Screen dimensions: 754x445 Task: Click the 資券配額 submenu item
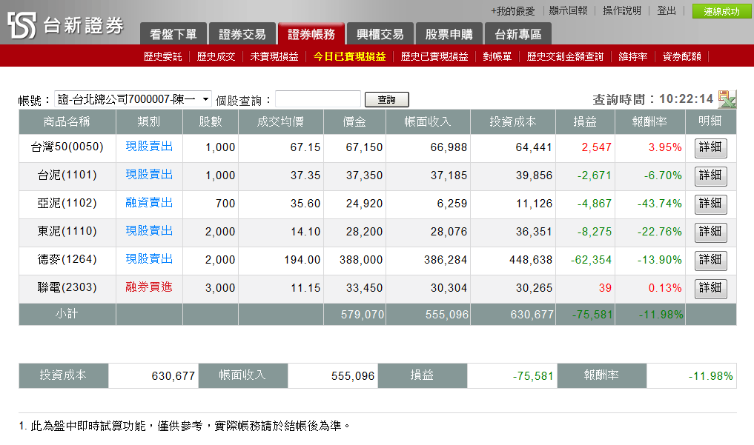[681, 56]
